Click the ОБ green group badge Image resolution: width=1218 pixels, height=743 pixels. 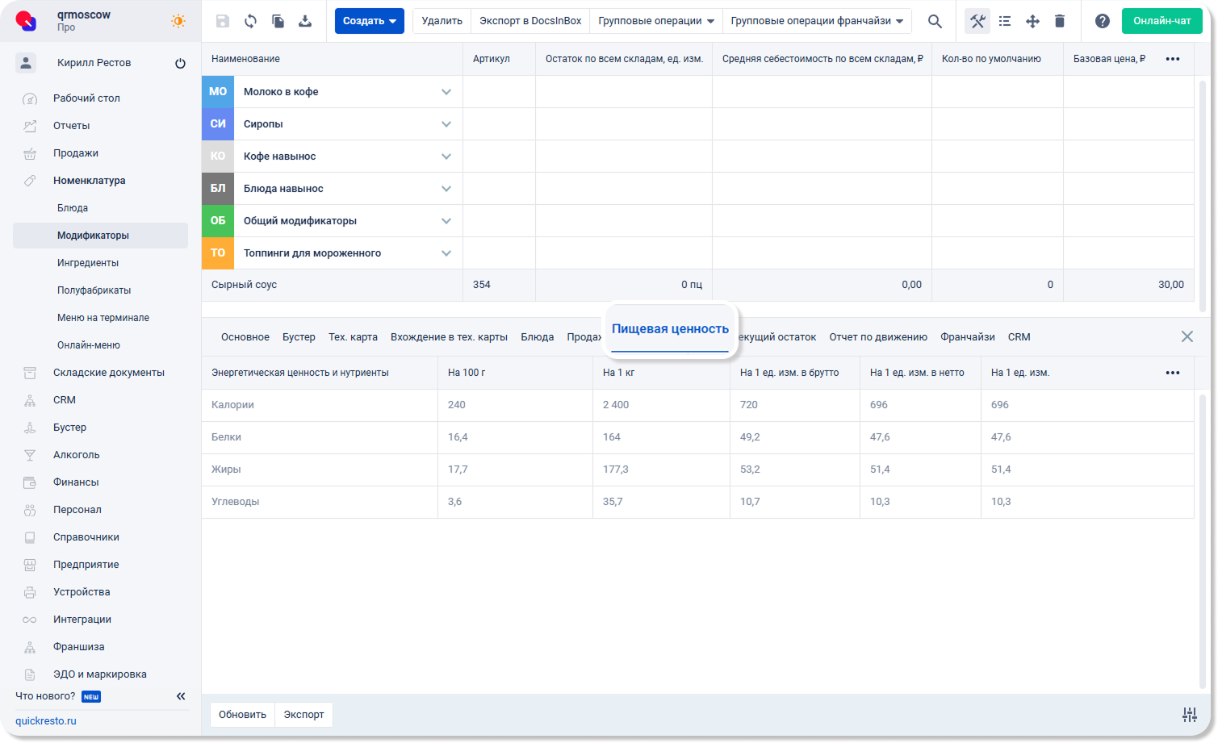218,221
